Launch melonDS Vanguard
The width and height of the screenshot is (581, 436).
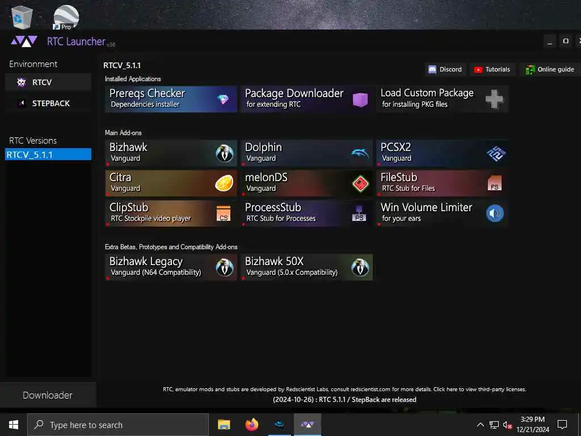point(306,183)
